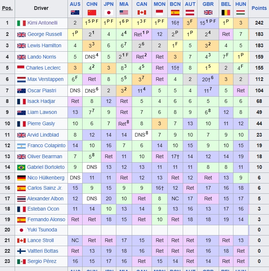This screenshot has height=271, width=269.
Task: Open the MIA race header link
Action: [x=124, y=4]
